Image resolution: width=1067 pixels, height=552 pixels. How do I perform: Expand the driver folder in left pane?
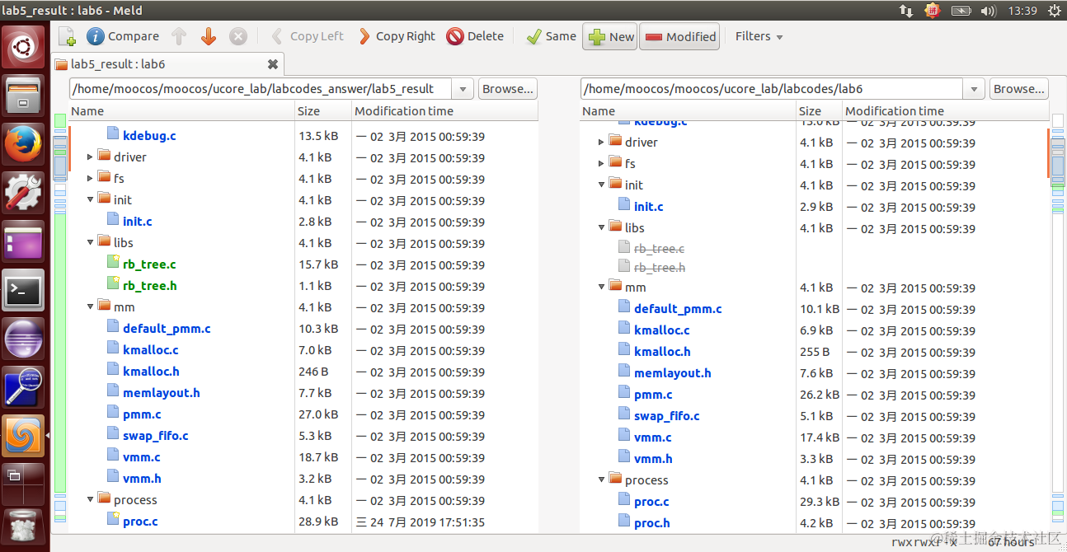click(x=90, y=157)
